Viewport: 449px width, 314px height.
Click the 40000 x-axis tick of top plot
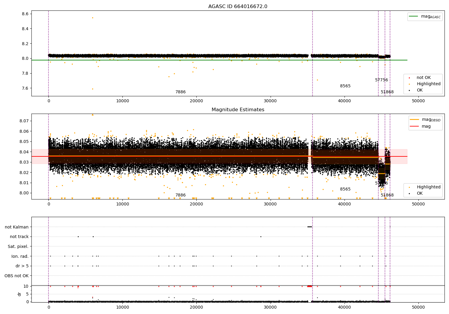point(344,101)
